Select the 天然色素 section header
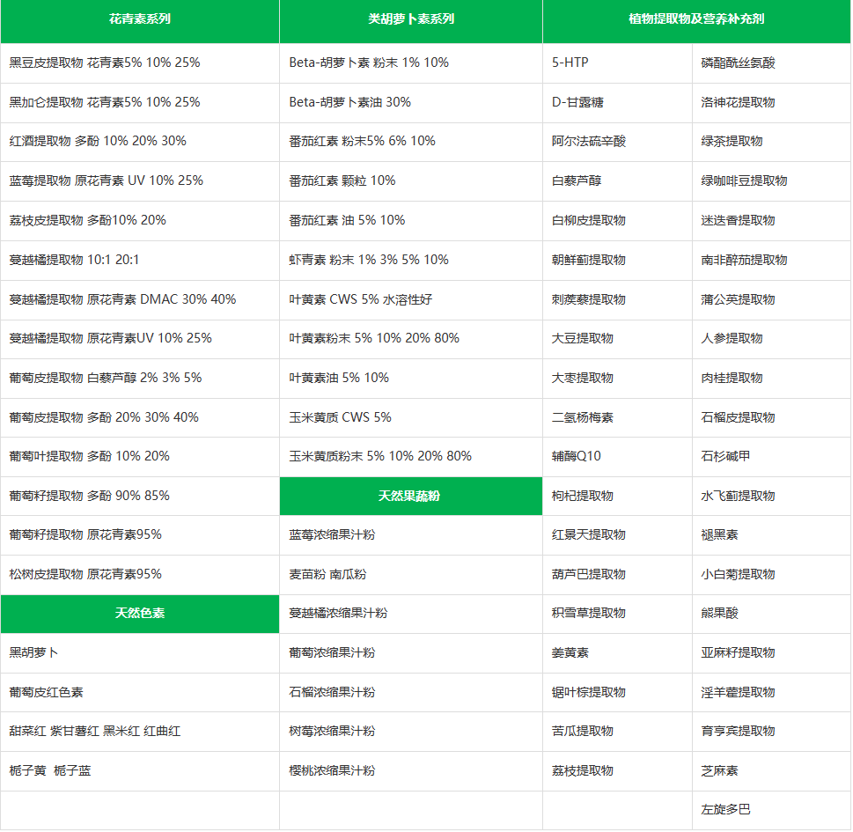 (x=139, y=614)
